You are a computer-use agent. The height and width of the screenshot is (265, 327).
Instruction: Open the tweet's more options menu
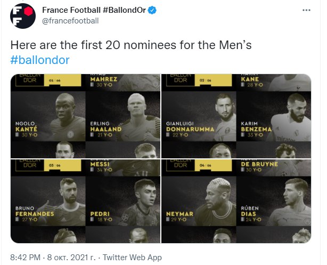pos(306,10)
